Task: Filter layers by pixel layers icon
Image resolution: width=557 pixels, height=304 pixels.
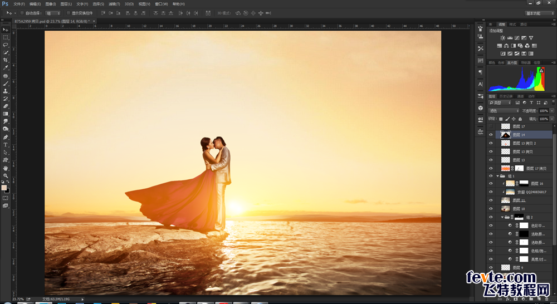Action: pyautogui.click(x=517, y=102)
